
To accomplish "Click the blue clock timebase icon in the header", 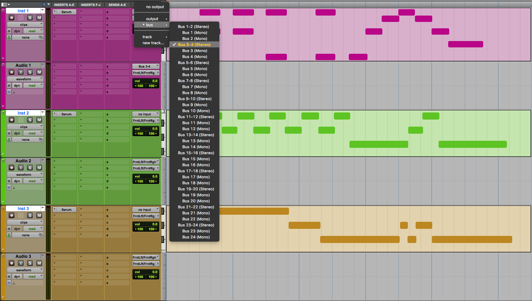I will click(x=45, y=5).
